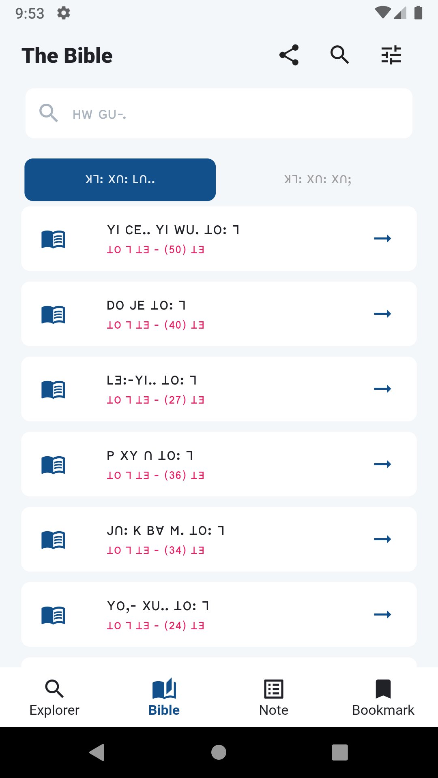The image size is (438, 778).
Task: Go to the Bookmark tab
Action: pos(383,697)
